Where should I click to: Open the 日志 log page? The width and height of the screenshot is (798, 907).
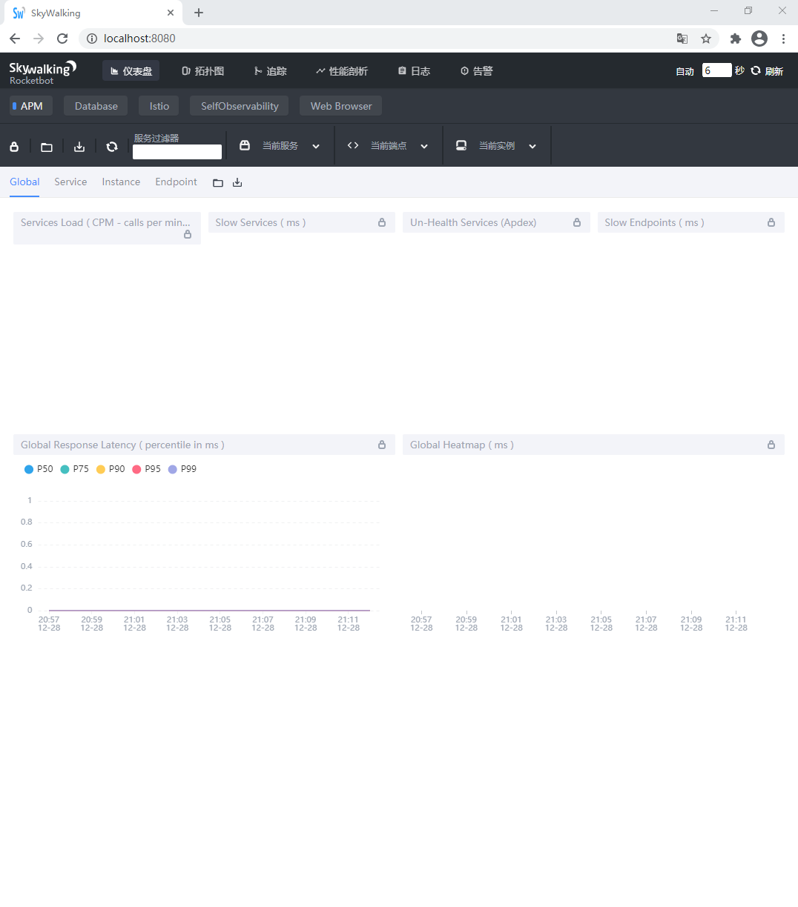point(414,71)
